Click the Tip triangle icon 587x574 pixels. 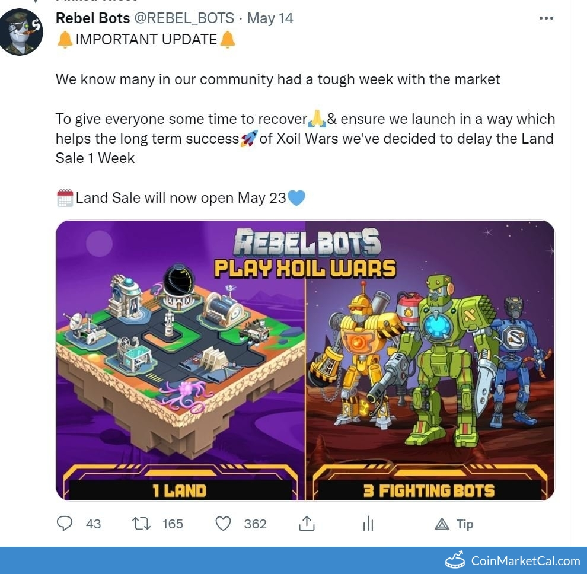point(442,524)
